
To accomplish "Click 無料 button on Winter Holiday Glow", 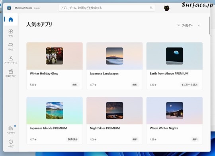I will coord(75,85).
